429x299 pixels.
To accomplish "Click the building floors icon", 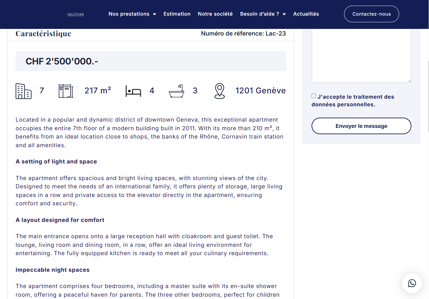I will [x=24, y=91].
